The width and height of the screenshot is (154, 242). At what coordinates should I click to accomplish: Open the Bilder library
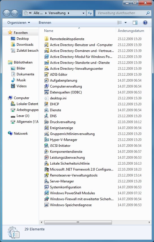click(x=21, y=68)
